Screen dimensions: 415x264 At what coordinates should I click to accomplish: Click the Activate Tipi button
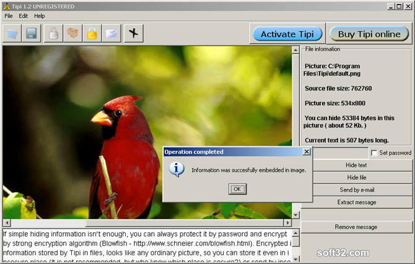(x=287, y=34)
